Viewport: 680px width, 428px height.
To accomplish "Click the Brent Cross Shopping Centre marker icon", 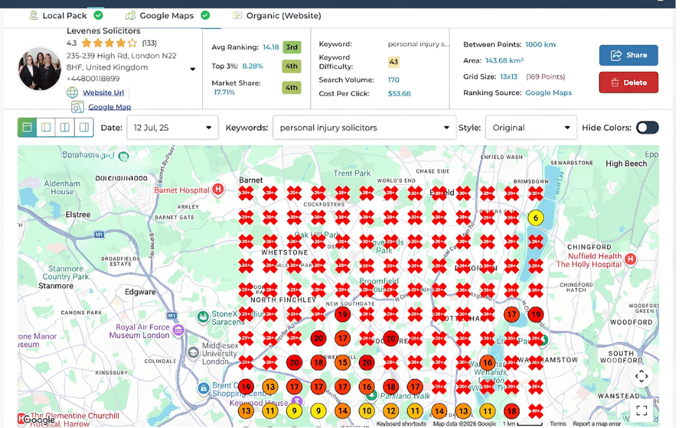I will coord(203,388).
